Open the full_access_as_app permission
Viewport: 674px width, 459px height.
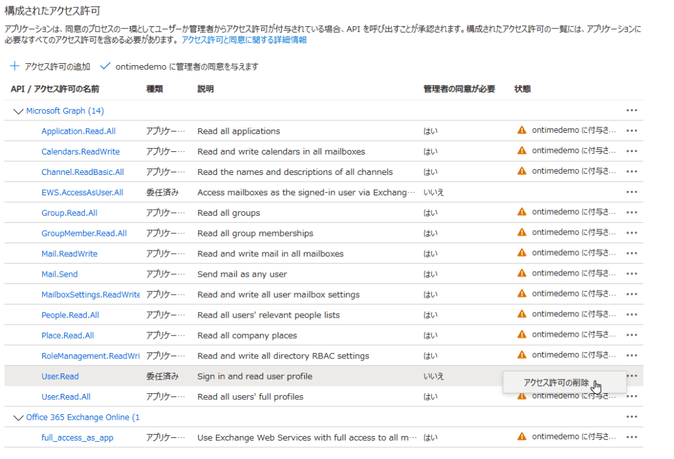(78, 438)
